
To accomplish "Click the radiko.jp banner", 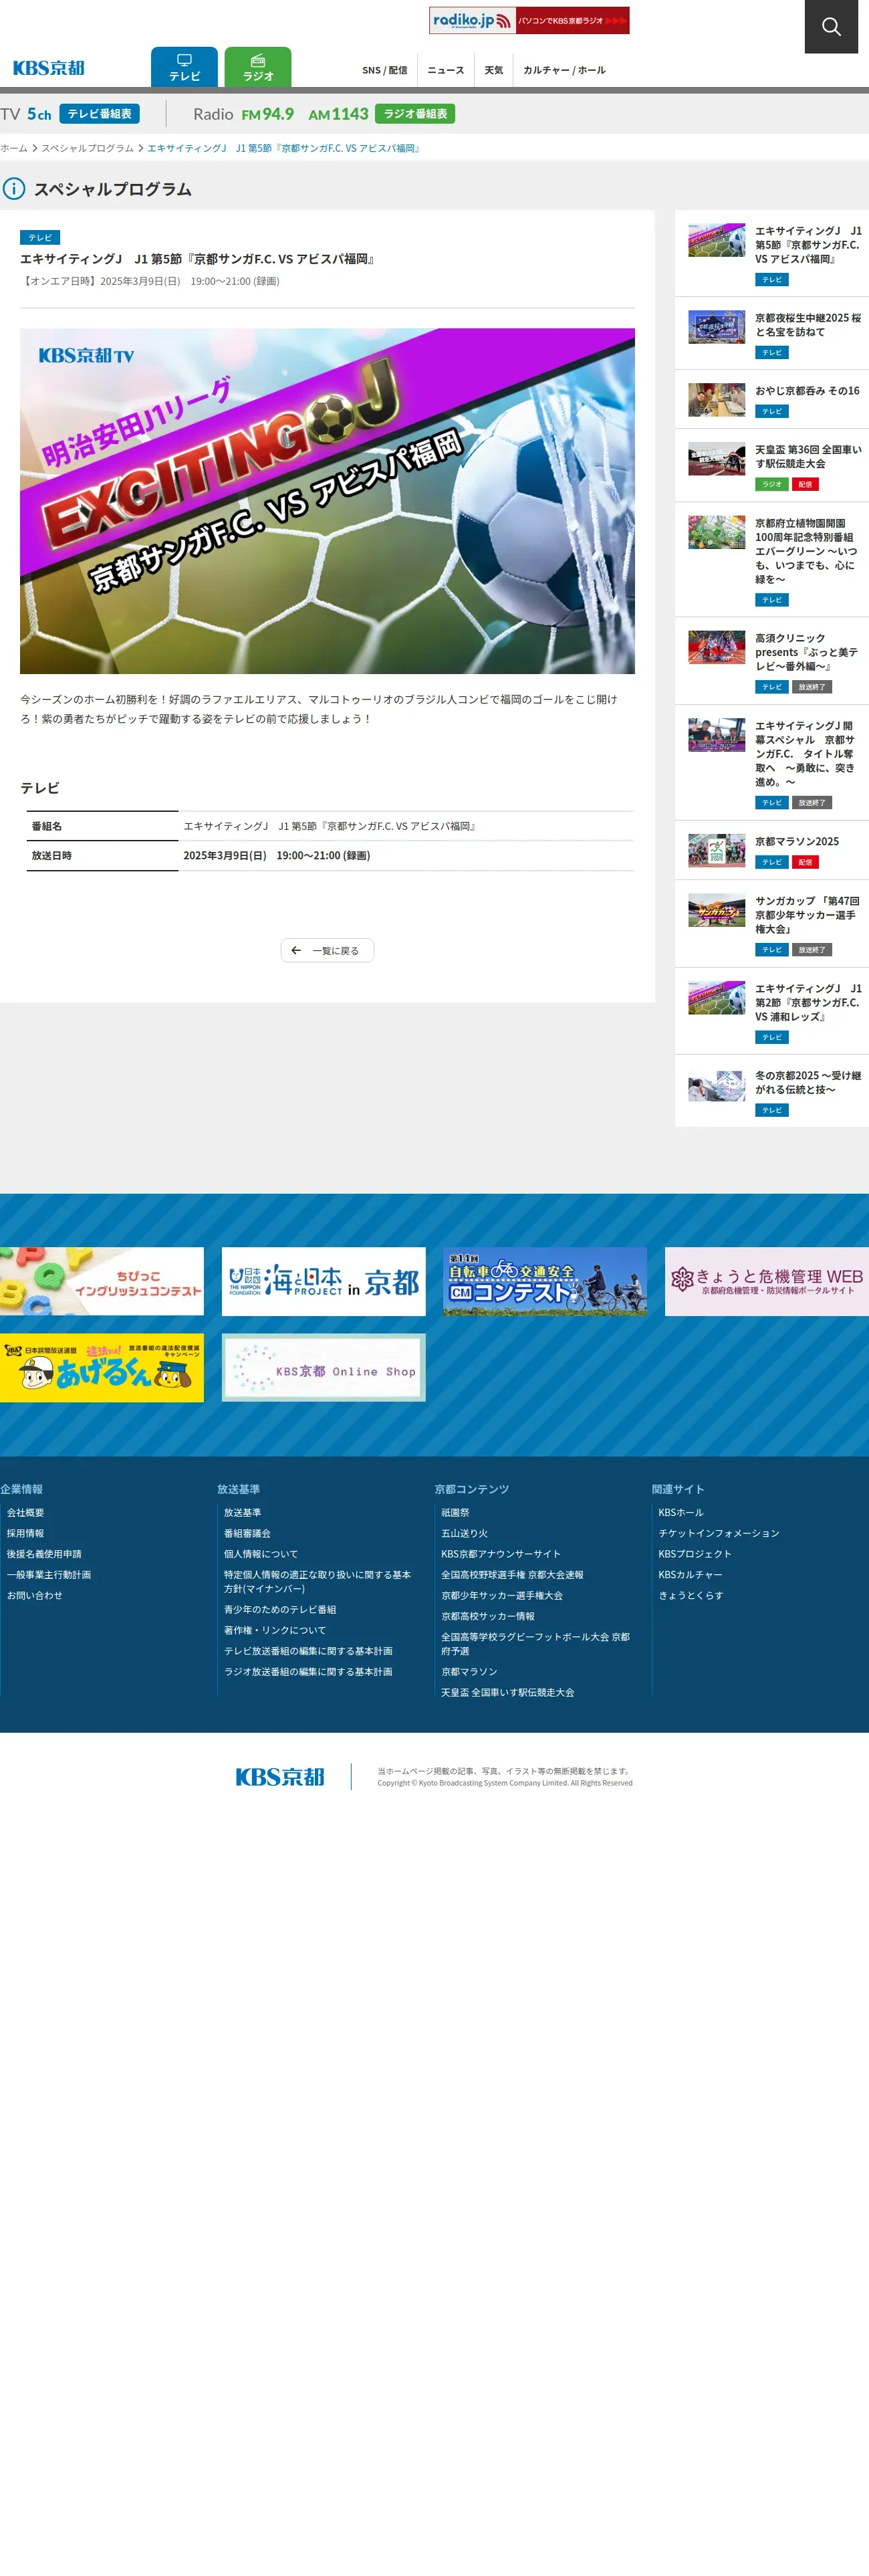I will (529, 20).
